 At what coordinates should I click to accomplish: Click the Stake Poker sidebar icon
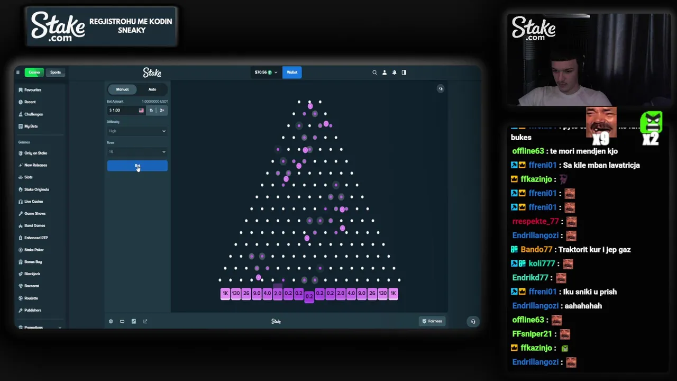click(21, 250)
